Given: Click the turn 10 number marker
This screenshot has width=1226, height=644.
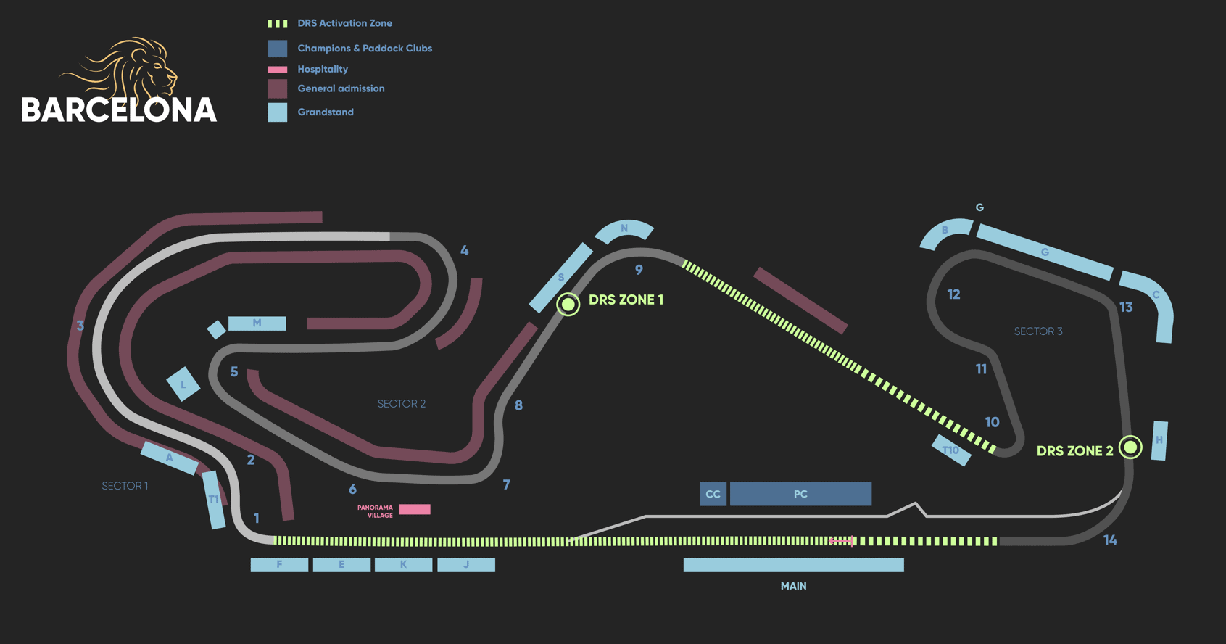Looking at the screenshot, I should (x=992, y=422).
